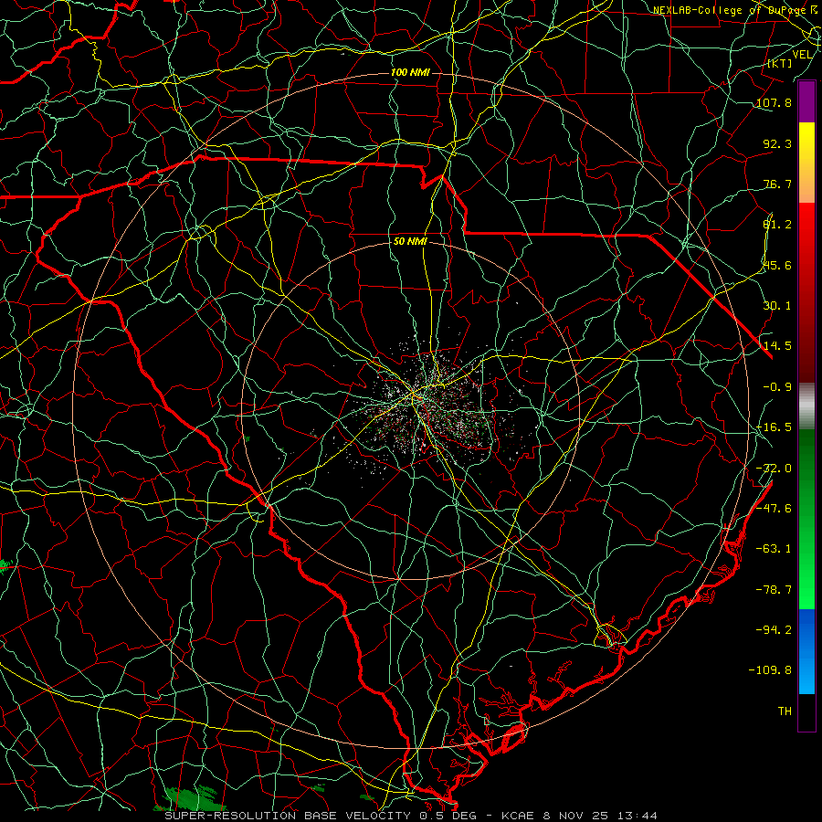Click the -109.8 scale value
The height and width of the screenshot is (822, 822).
[770, 670]
